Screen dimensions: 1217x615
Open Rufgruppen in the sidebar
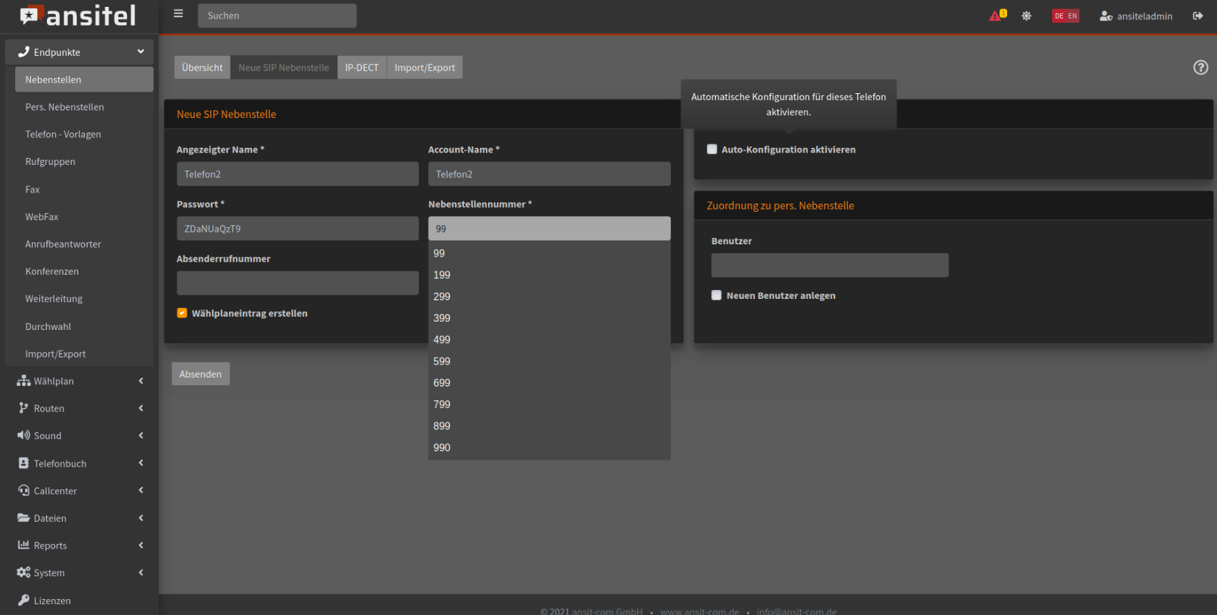(x=50, y=162)
